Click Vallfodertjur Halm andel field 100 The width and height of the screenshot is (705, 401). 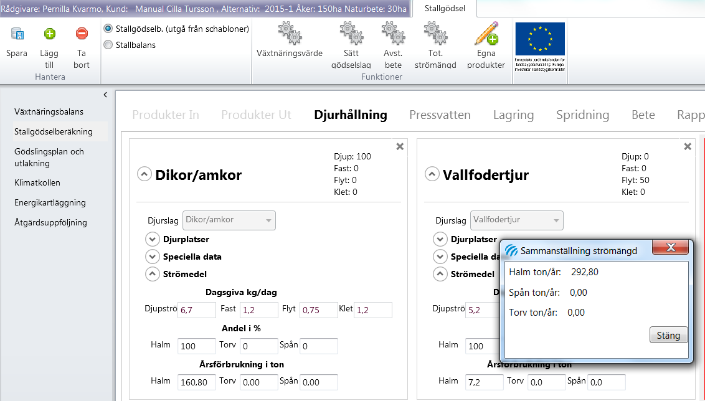[483, 346]
